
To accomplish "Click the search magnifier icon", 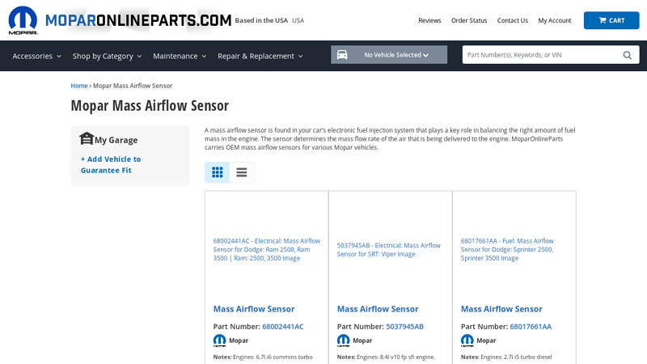I will coord(627,55).
